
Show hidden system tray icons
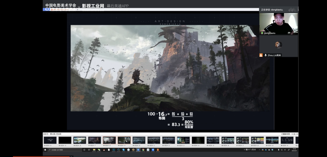[x=259, y=150]
